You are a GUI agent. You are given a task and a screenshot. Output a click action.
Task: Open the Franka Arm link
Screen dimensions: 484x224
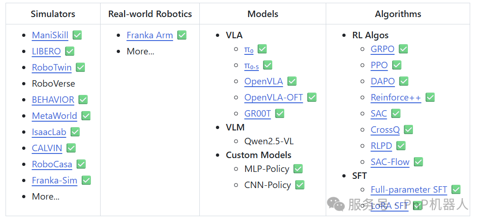(x=149, y=35)
